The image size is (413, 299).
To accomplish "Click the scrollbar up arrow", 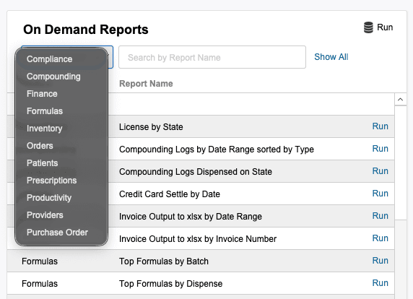I will tap(400, 100).
